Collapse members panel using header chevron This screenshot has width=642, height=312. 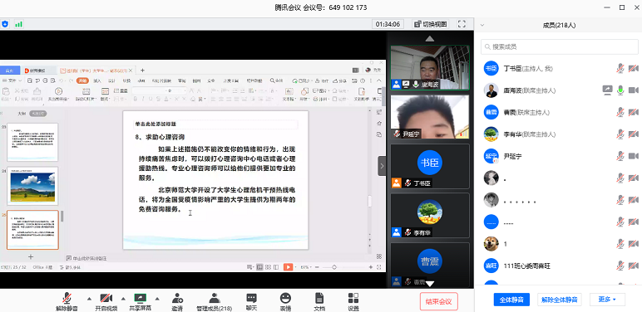tap(481, 26)
